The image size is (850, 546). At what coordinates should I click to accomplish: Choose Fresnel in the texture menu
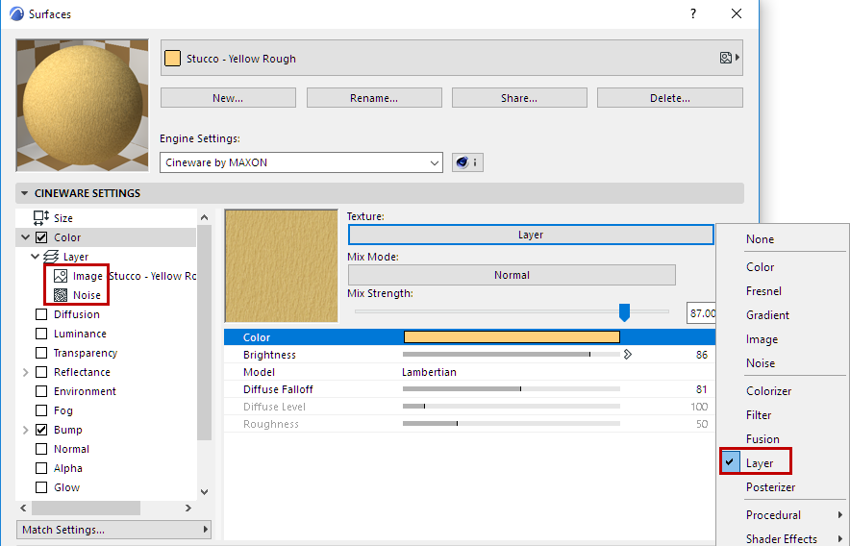[x=763, y=291]
